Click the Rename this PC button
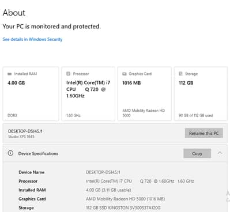 click(x=204, y=133)
